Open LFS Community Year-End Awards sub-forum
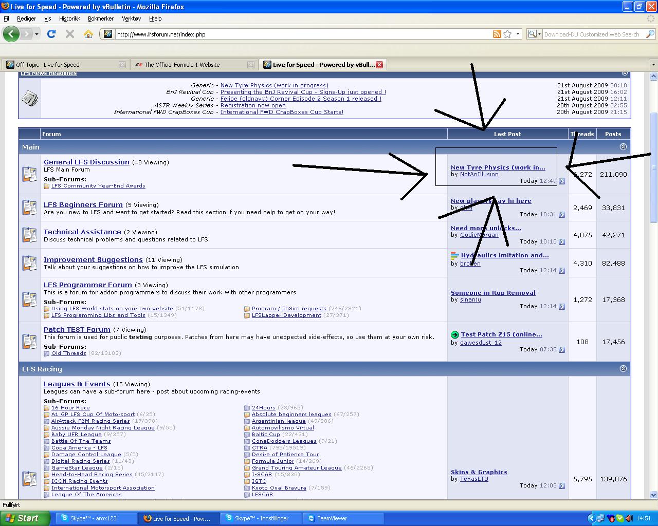The height and width of the screenshot is (526, 658). 98,186
